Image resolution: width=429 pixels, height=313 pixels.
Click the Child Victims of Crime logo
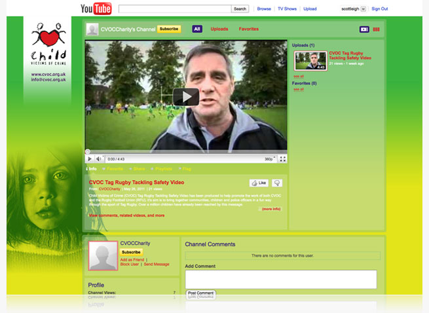pos(48,44)
